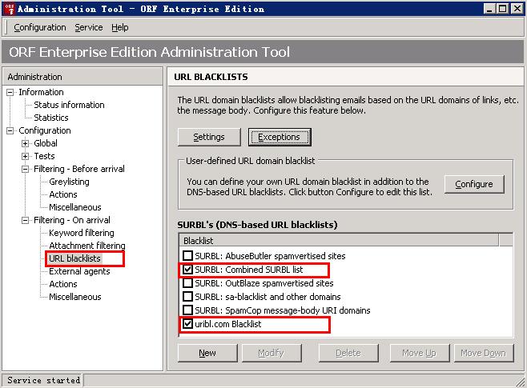Uncheck uribl.com Blacklist checkbox
Viewport: 527px width, 388px height.
tap(187, 324)
